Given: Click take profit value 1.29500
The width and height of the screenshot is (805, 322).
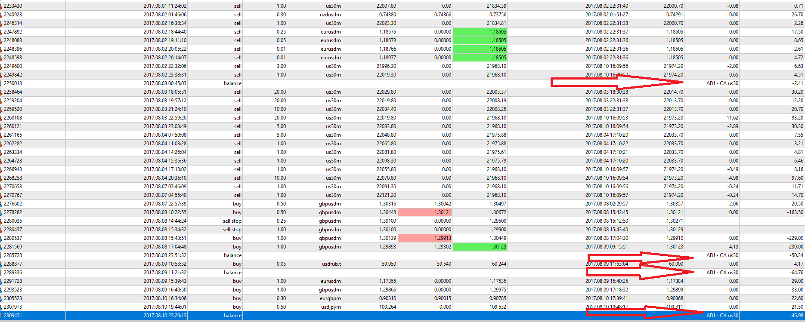Looking at the screenshot, I should pos(498,221).
